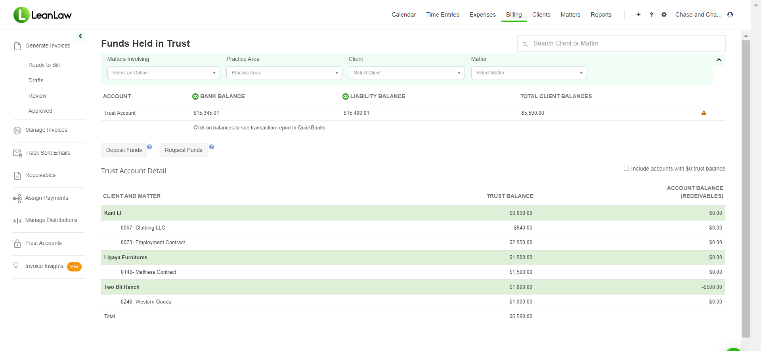Image resolution: width=761 pixels, height=351 pixels.
Task: Click the $15,345.01 bank balance
Action: tap(206, 113)
